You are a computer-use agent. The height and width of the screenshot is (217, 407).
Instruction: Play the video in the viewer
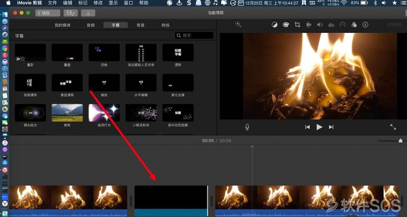(319, 127)
